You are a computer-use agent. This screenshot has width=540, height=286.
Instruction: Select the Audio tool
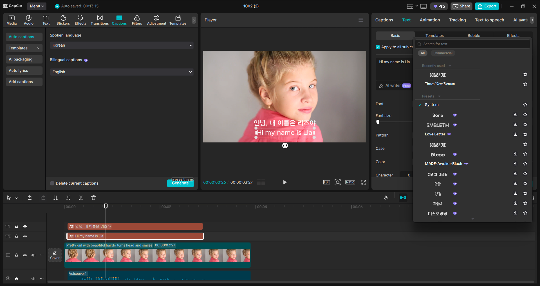[28, 20]
